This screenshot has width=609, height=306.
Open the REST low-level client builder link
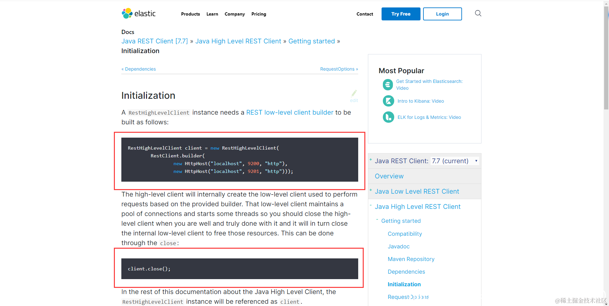click(x=290, y=112)
